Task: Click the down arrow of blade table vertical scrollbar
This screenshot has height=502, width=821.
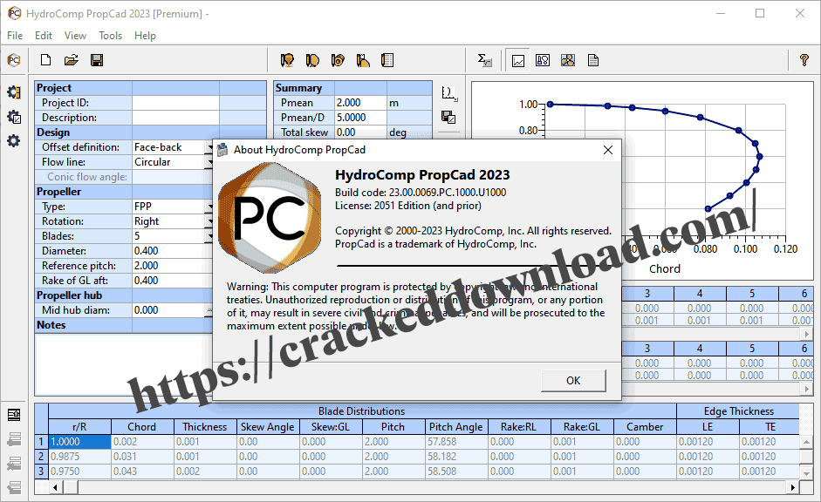Action: [x=807, y=473]
